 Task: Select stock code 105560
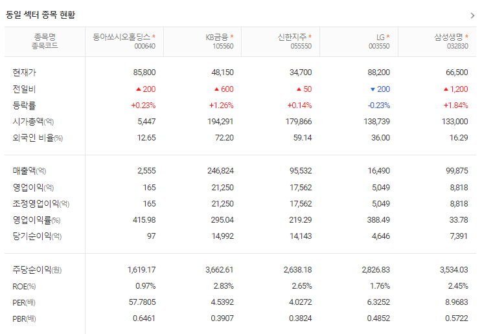click(223, 46)
